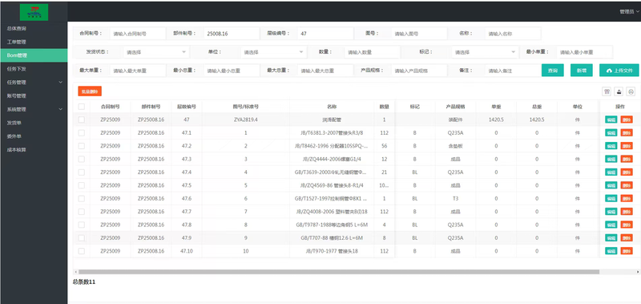Focus the 数量 input field

pyautogui.click(x=372, y=52)
